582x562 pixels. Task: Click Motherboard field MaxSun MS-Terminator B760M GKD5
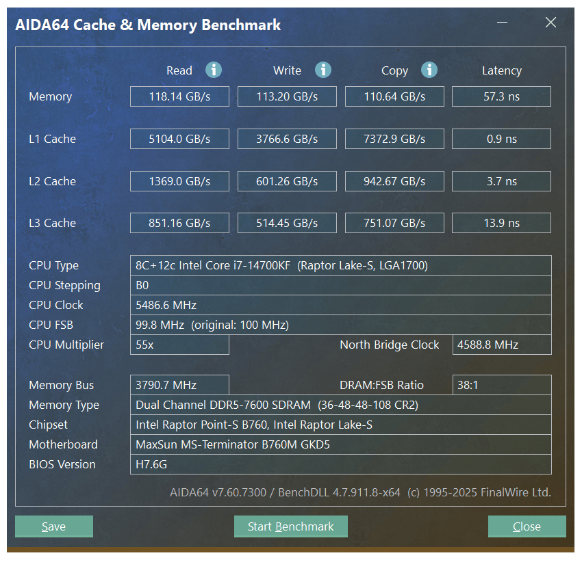coord(341,444)
